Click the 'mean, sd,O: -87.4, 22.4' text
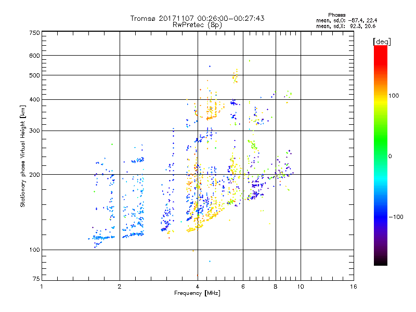 coord(346,20)
